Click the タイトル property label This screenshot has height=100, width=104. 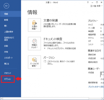(x=91, y=38)
